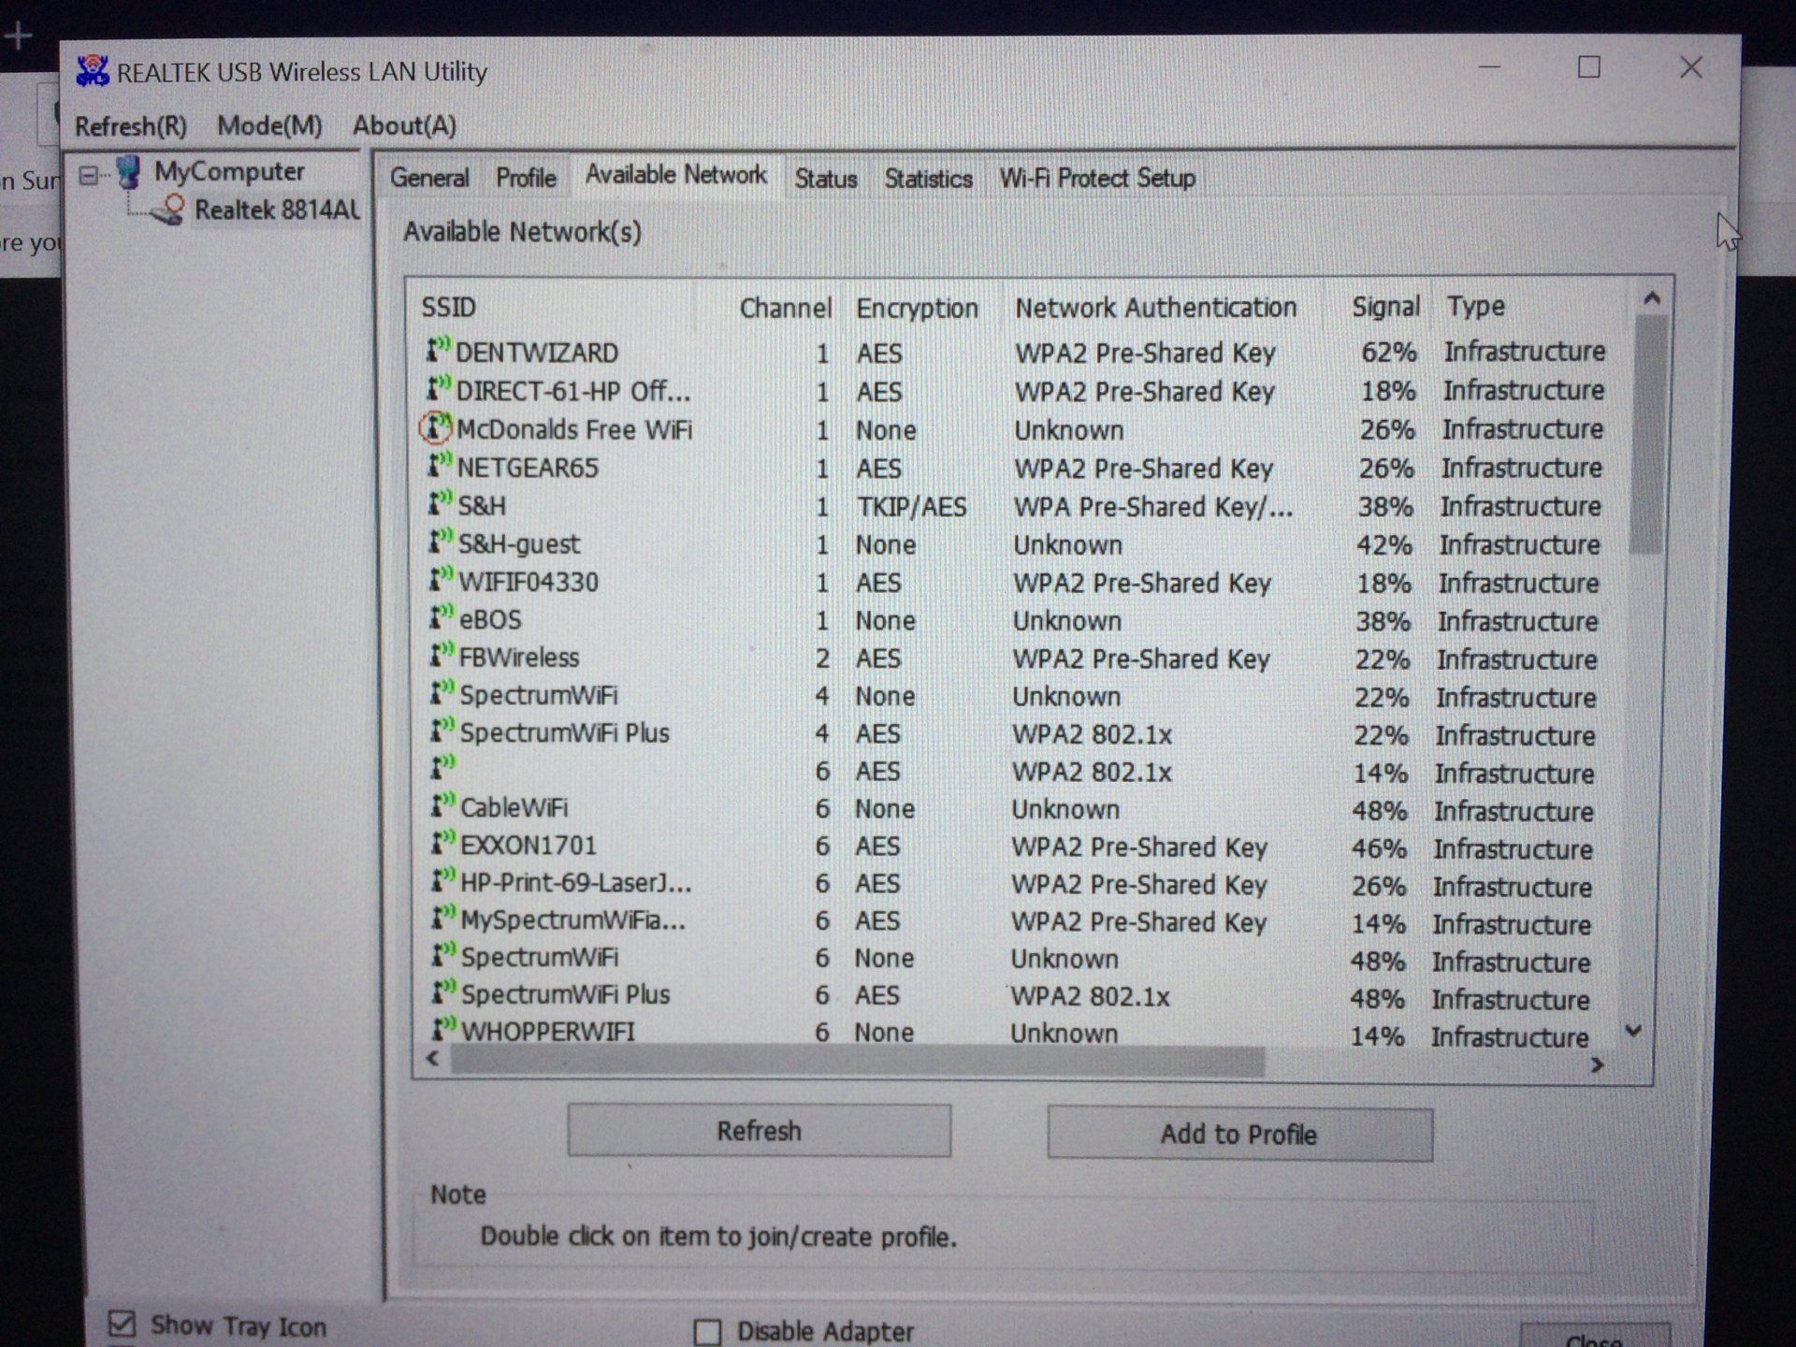Switch to the Status tab

(x=825, y=179)
